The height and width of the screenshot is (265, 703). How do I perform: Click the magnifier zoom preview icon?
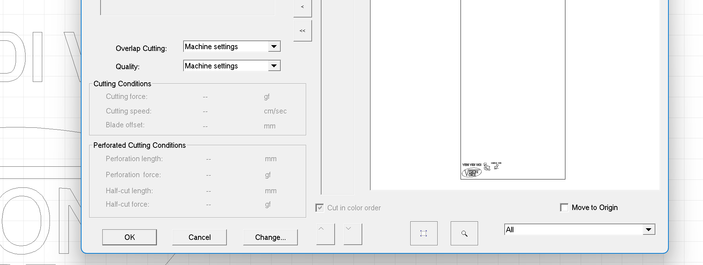pyautogui.click(x=464, y=233)
